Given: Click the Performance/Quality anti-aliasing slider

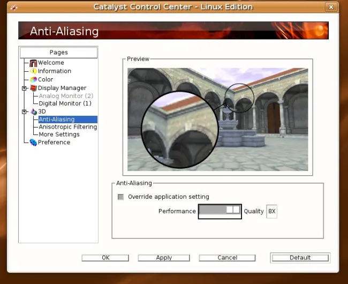Looking at the screenshot, I should point(220,211).
